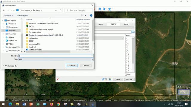Screen dimensions: 191x107
Task: Switch to the Borrar tab
Action: pos(101,24)
